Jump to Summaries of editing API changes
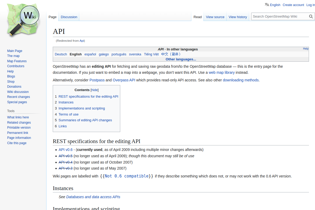 tap(85, 120)
